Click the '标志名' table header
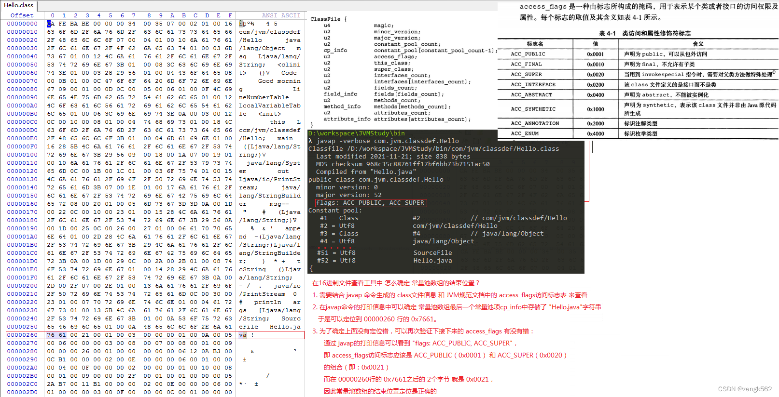 pyautogui.click(x=535, y=44)
